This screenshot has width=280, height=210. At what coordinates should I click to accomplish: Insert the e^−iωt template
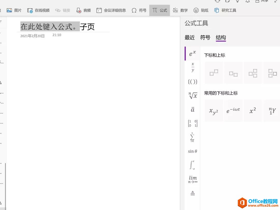coord(233,111)
